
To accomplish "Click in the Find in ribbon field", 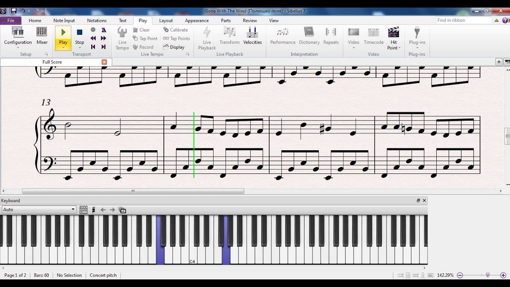I will (x=463, y=20).
